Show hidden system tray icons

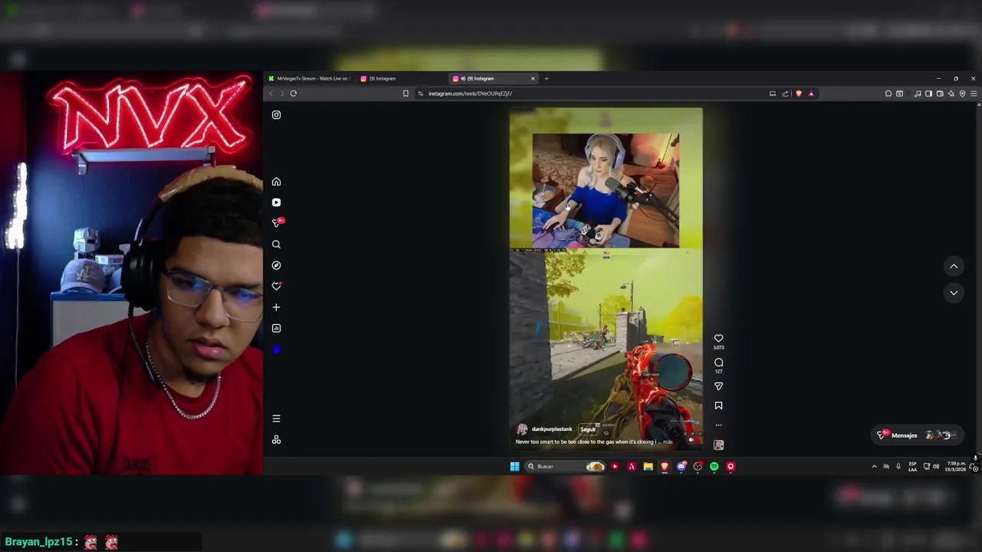(874, 466)
